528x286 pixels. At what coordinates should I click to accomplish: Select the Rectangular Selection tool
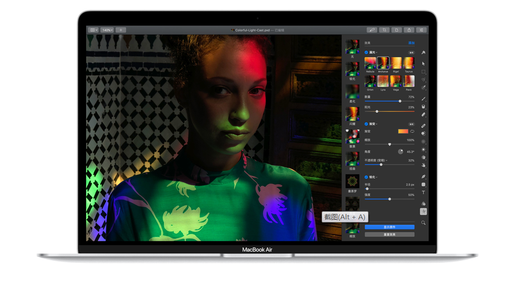click(423, 72)
